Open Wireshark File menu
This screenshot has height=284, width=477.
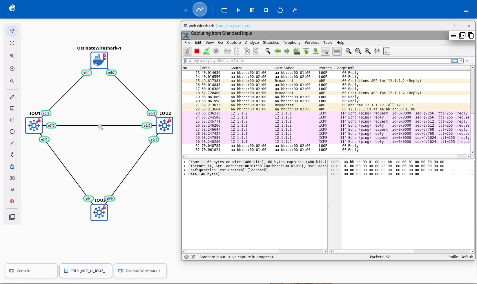click(x=187, y=42)
